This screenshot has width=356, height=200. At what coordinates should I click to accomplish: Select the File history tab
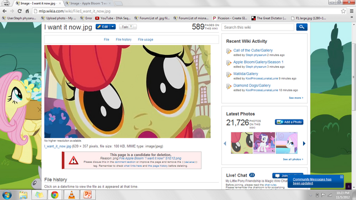[123, 39]
